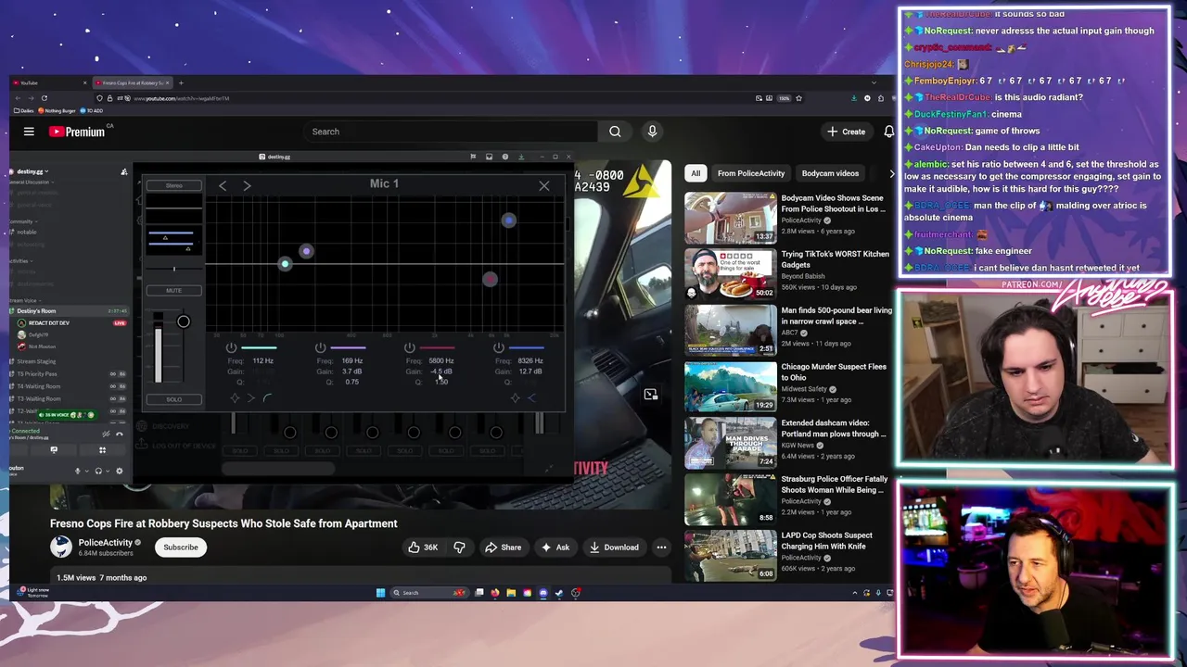Screen dimensions: 1187x667
Task: Select the high-pass shape for the 112 Hz band
Action: coord(250,398)
